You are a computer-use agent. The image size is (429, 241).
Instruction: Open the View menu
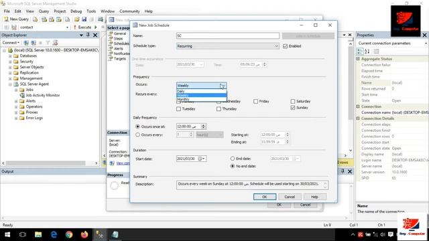pos(29,11)
